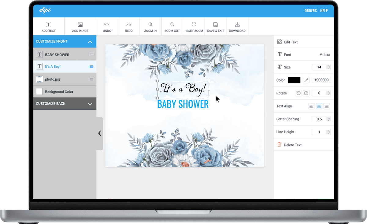Screen dimensions: 367x224
Task: Select right text alignment
Action: coord(327,106)
